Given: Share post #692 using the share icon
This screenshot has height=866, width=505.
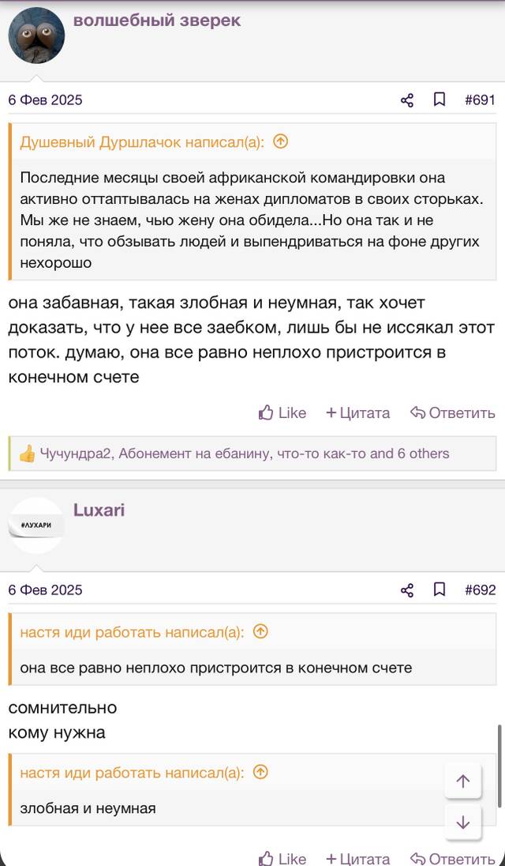Looking at the screenshot, I should coord(407,590).
